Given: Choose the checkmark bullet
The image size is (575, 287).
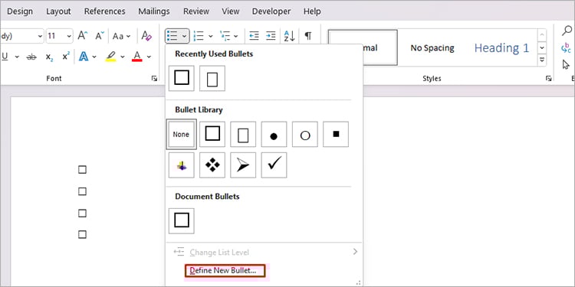Looking at the screenshot, I should [274, 165].
